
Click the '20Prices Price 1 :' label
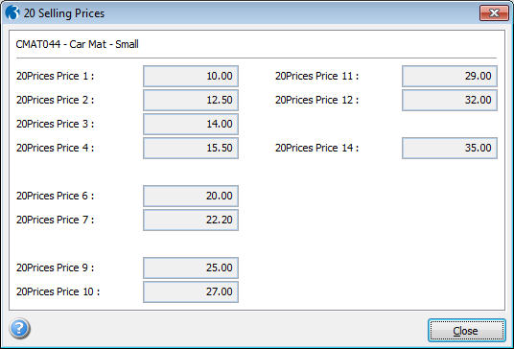[x=55, y=76]
